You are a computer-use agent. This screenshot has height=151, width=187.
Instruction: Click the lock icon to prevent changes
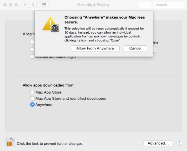tap(10, 142)
